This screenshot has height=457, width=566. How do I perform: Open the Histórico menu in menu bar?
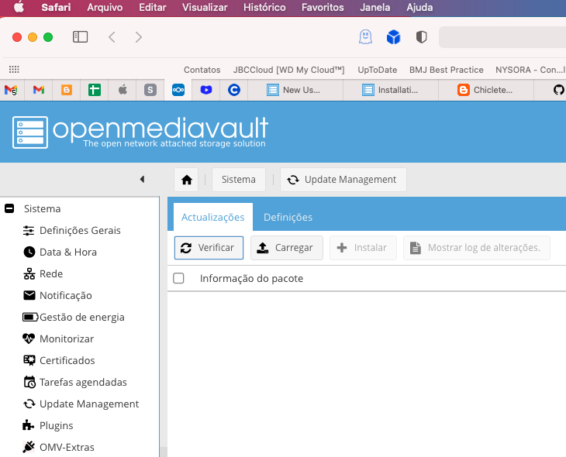[264, 7]
